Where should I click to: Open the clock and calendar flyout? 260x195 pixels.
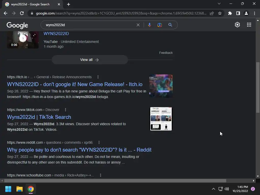tap(240, 189)
